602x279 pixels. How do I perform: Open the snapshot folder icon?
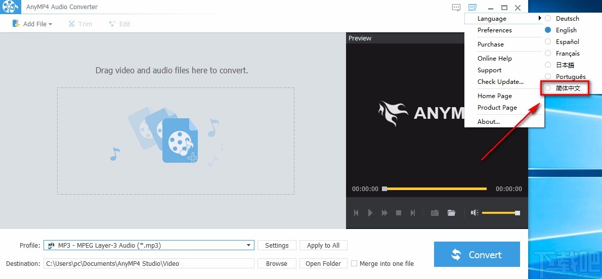451,213
